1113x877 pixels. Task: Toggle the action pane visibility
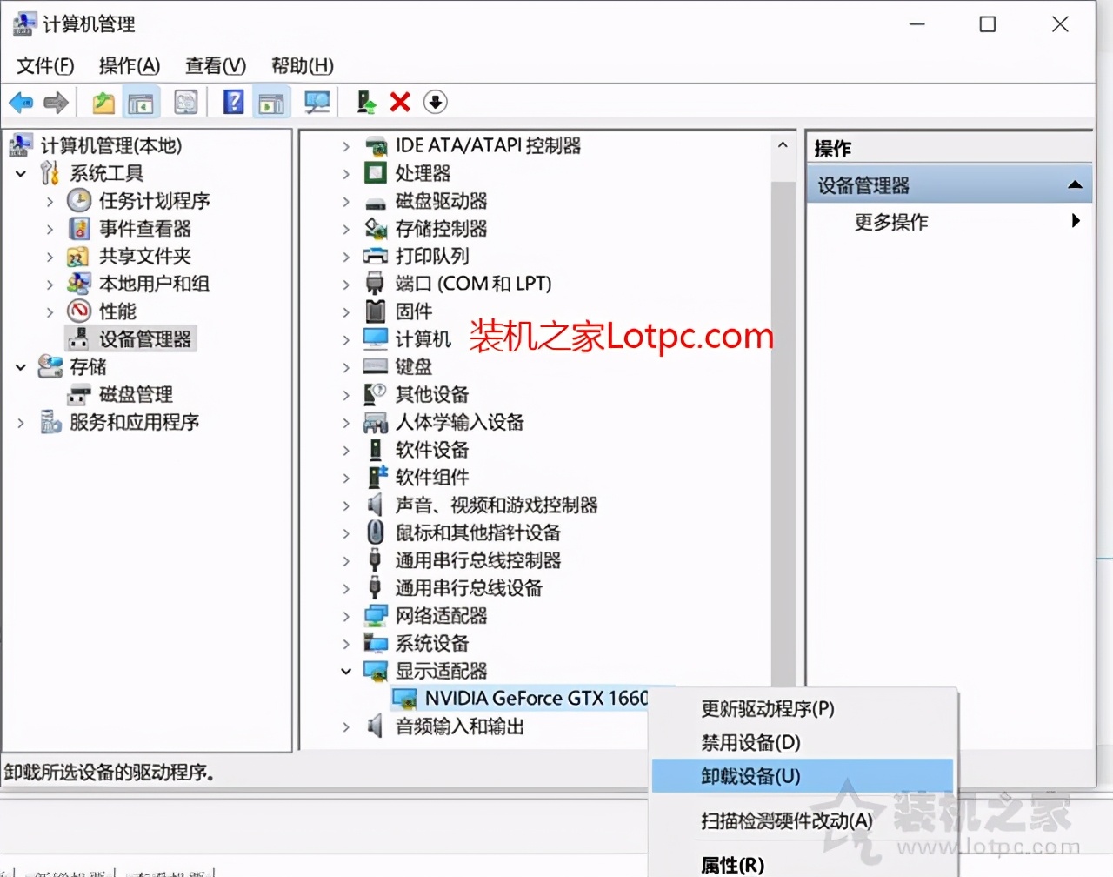pyautogui.click(x=271, y=102)
